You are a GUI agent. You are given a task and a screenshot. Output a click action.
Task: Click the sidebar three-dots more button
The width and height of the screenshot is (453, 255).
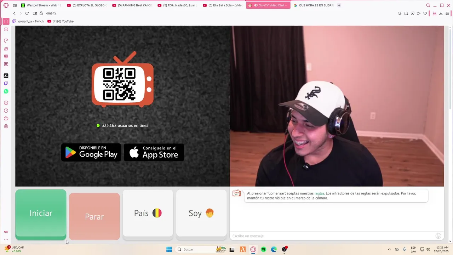[6, 240]
